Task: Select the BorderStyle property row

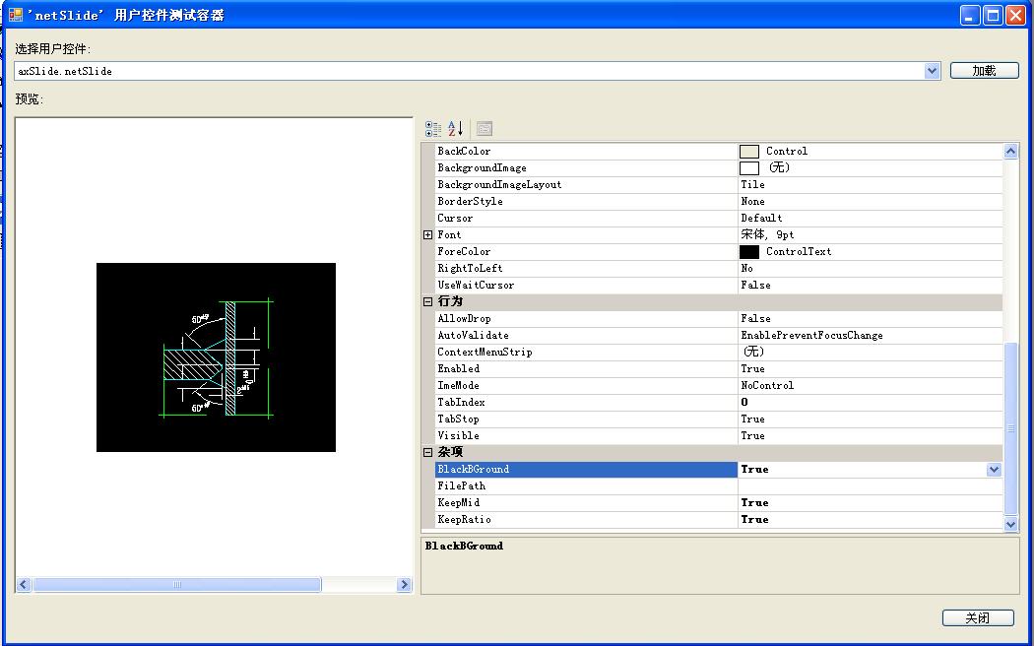Action: [718, 201]
